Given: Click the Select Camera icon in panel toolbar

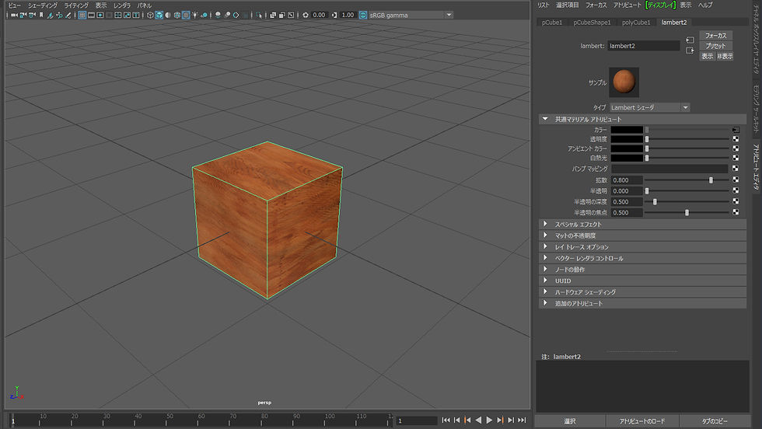Looking at the screenshot, I should 14,15.
